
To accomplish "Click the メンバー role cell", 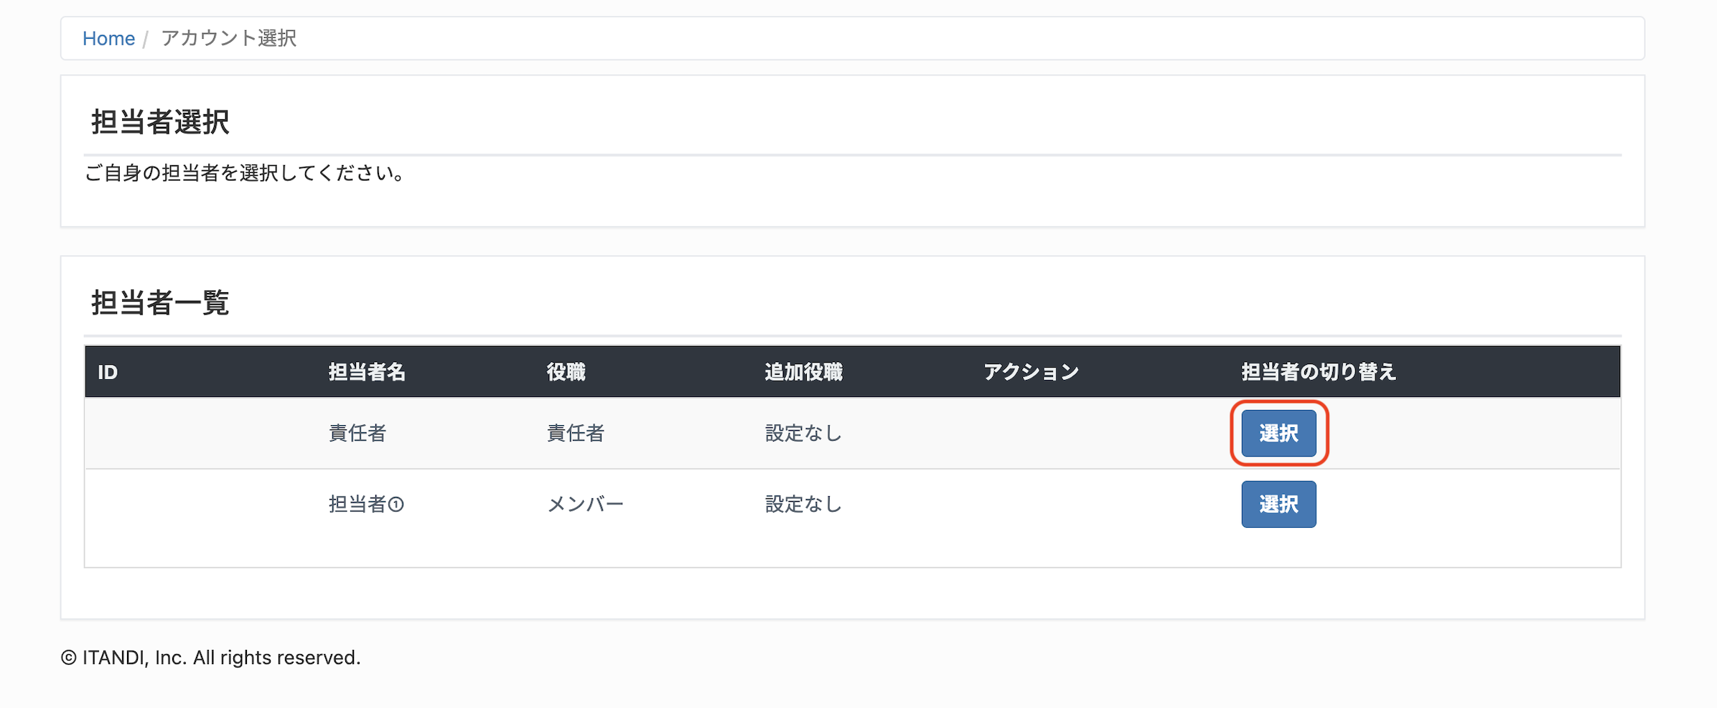I will tap(585, 504).
